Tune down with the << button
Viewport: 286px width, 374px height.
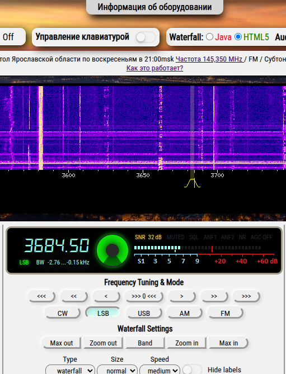point(73,296)
